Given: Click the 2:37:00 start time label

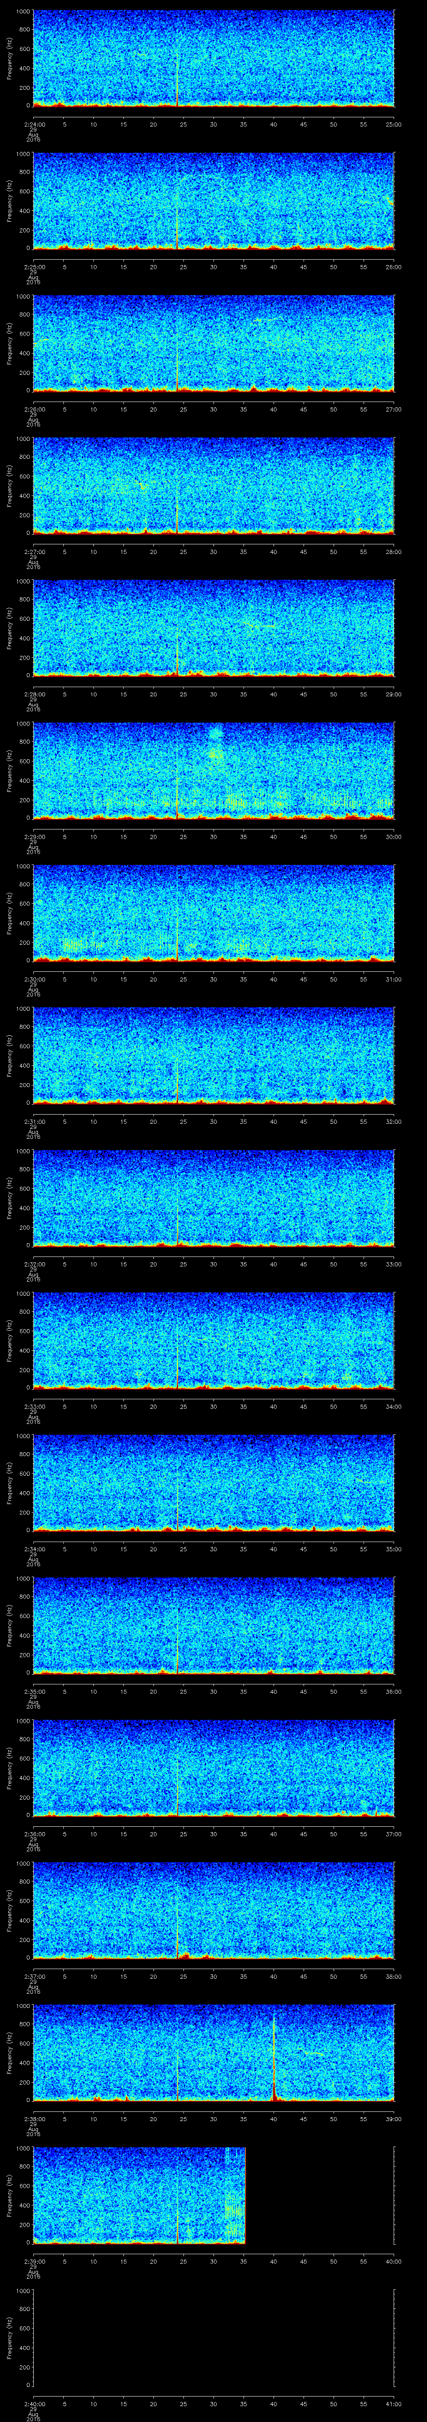Looking at the screenshot, I should (x=34, y=1976).
